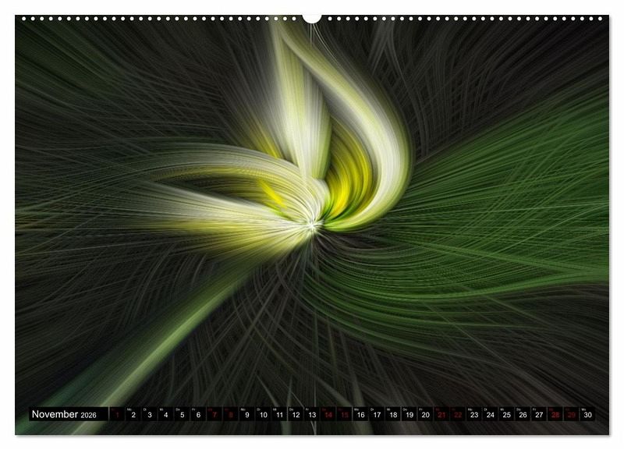The width and height of the screenshot is (624, 450).
Task: Click the bright center of the swirl image
Action: [x=312, y=225]
